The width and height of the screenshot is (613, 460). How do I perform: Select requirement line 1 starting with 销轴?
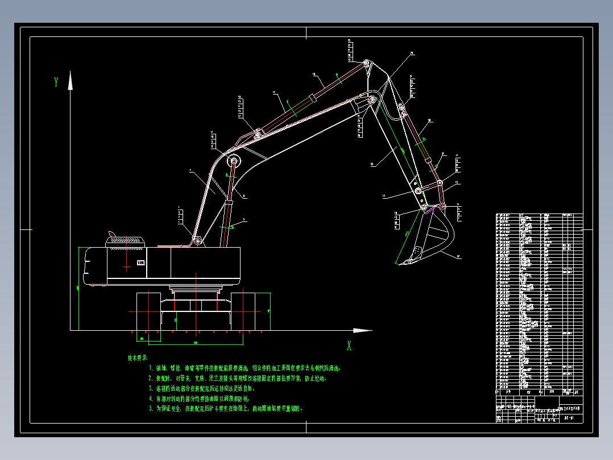click(245, 368)
